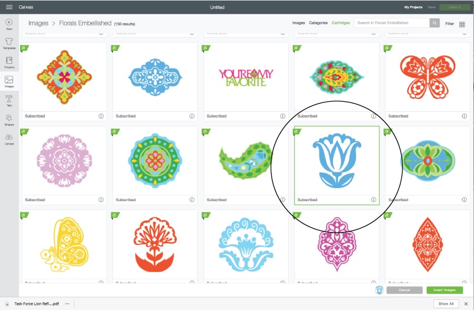The width and height of the screenshot is (474, 310).
Task: Click the Search in Florals Embellished field
Action: pos(392,23)
